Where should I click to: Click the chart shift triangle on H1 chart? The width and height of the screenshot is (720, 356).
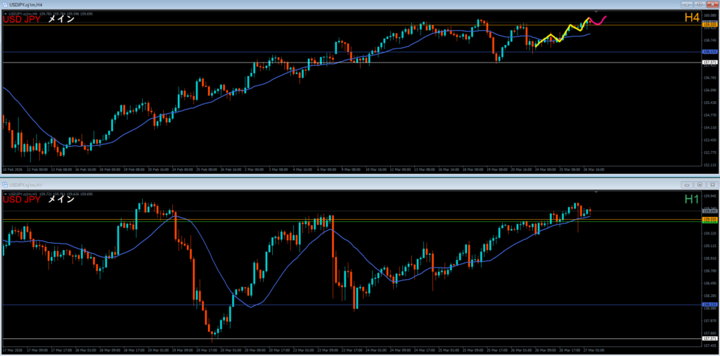596,192
